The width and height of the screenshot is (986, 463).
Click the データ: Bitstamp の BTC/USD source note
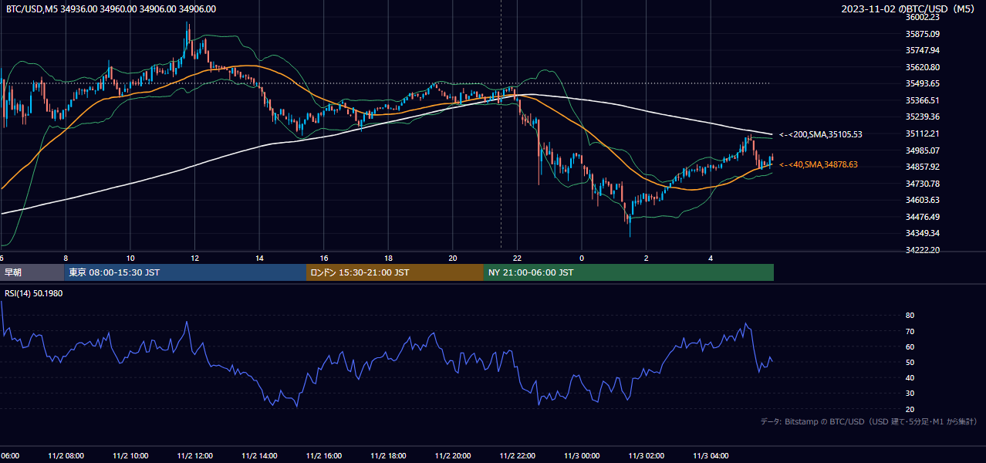869,421
